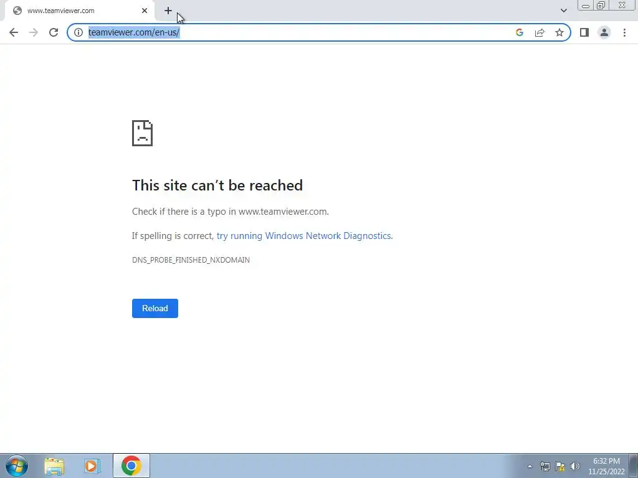Click the sad page error icon

[143, 133]
